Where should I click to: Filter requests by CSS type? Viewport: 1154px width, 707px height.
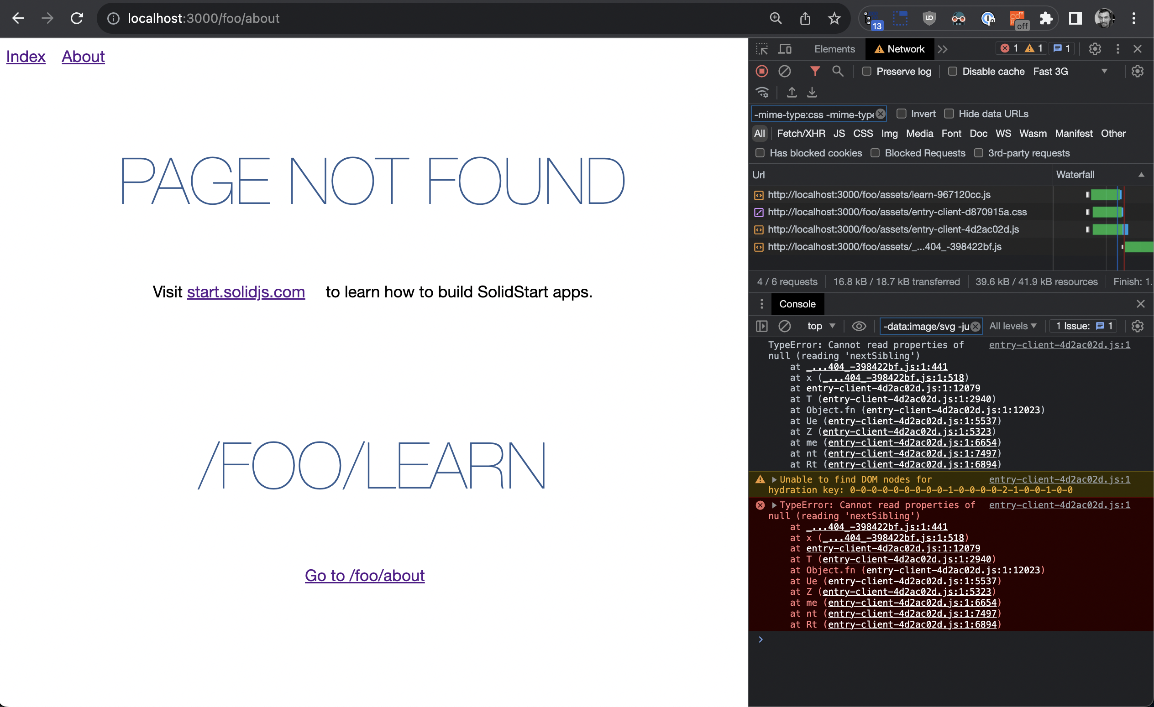pyautogui.click(x=863, y=133)
